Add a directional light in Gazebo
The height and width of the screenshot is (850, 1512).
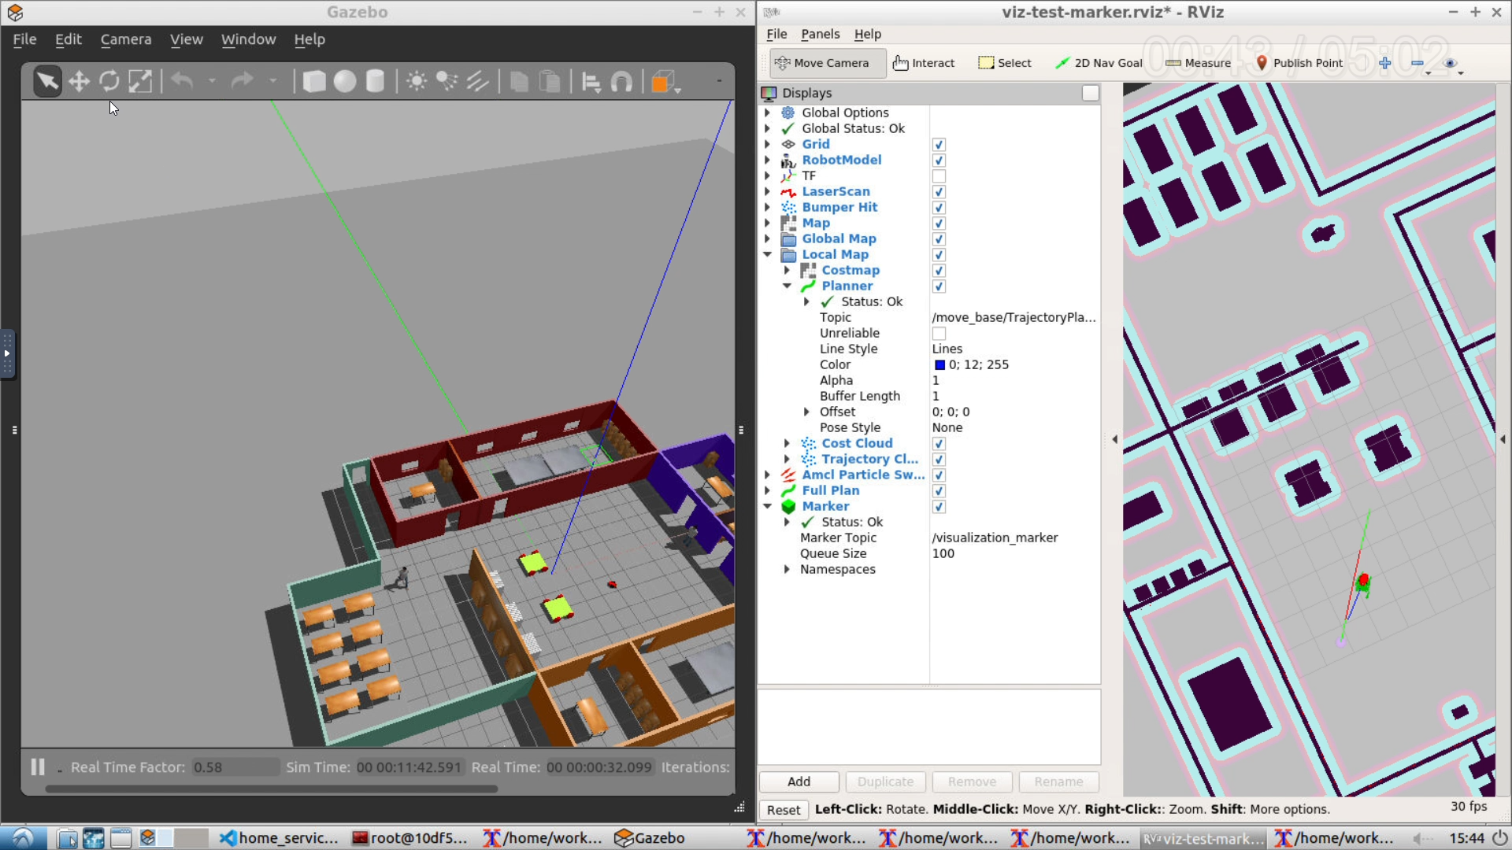pos(477,81)
